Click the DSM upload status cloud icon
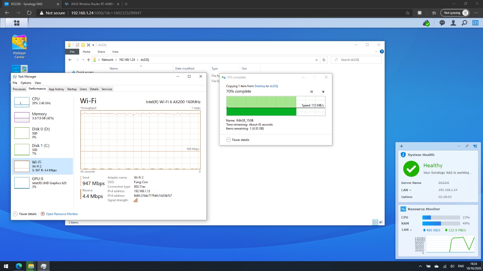Screen dimensions: 483x271 (426, 23)
